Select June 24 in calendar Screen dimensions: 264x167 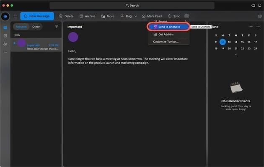[x=256, y=48]
